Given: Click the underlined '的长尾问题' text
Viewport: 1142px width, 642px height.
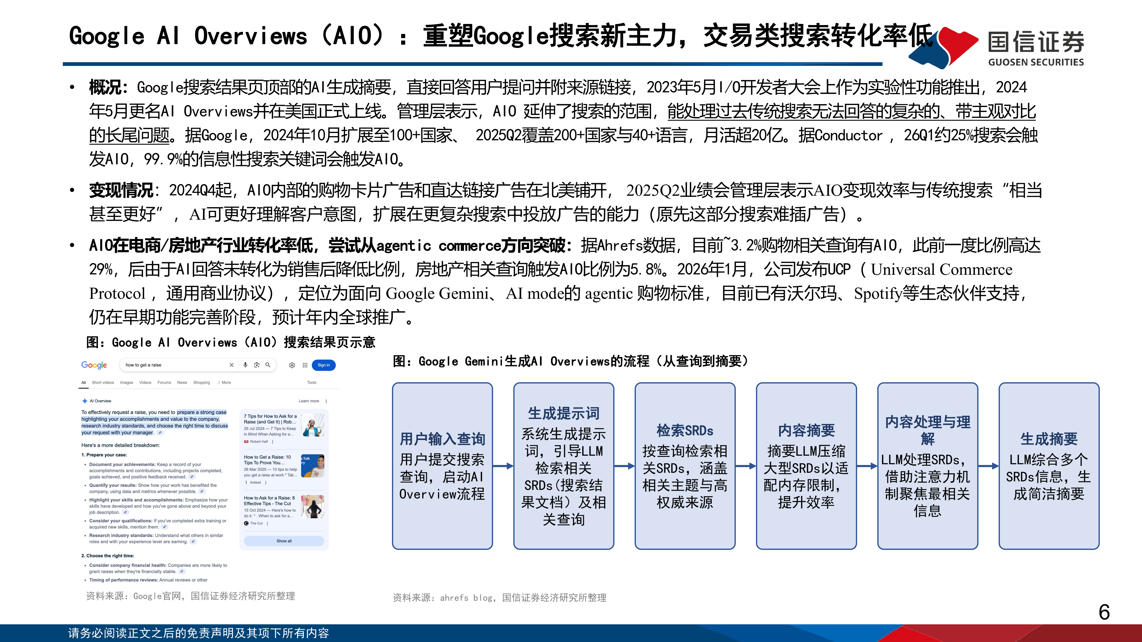Looking at the screenshot, I should point(129,135).
